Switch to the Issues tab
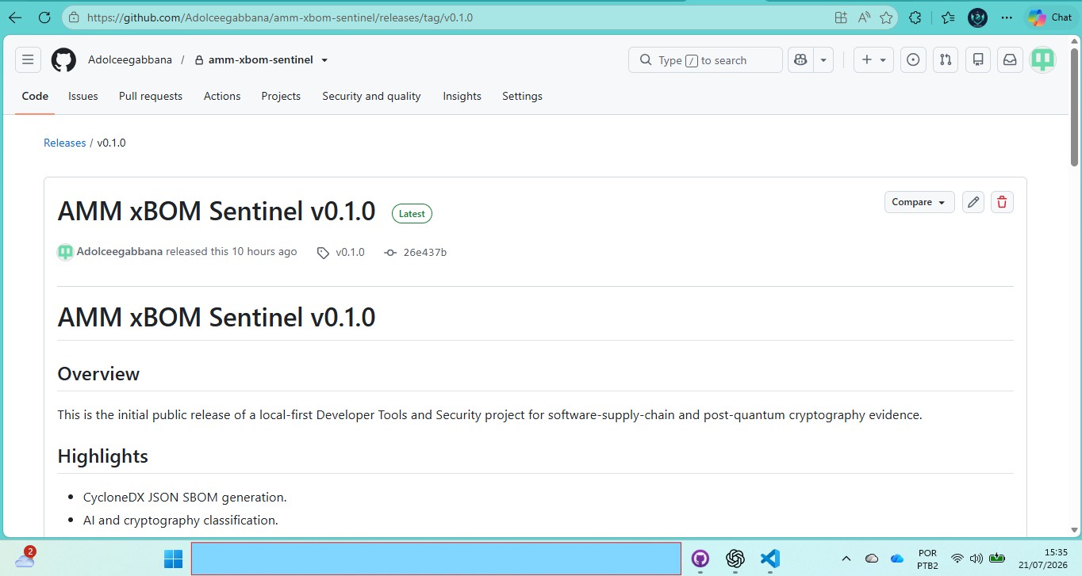1082x576 pixels. (83, 96)
